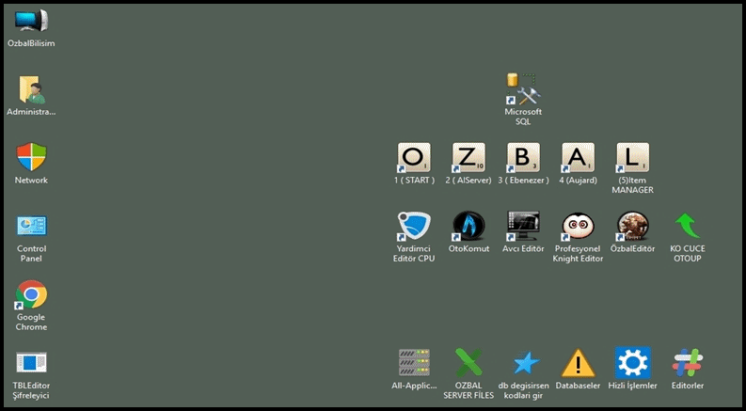Screen dimensions: 746x411
Task: Select the 3 ( Ebenezer ) B tile
Action: [523, 158]
